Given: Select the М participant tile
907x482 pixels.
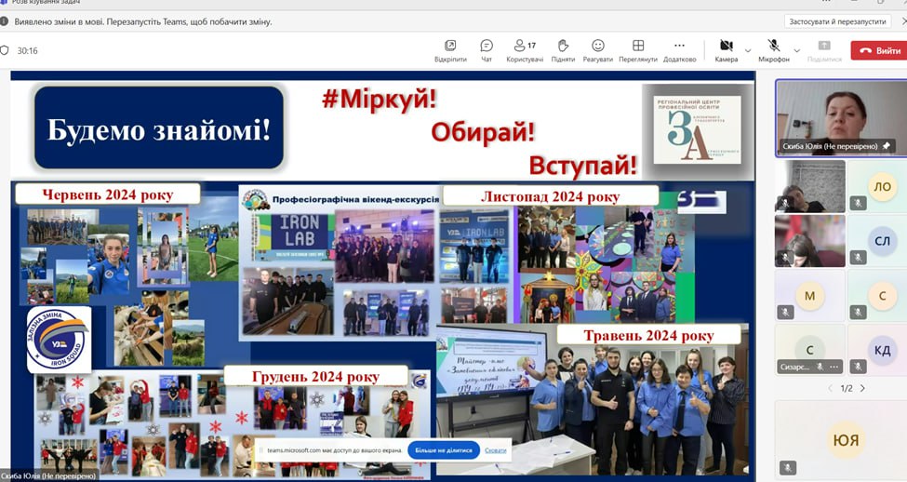Looking at the screenshot, I should tap(810, 296).
